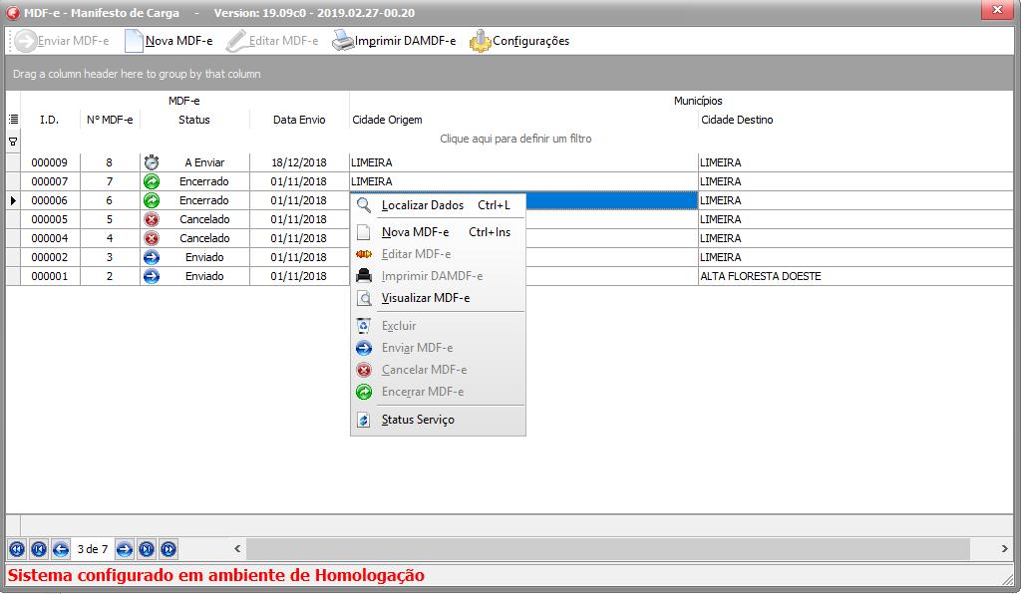Screen dimensions: 1021x594
Task: Click the row indicator arrow for row 000006
Action: (x=13, y=200)
